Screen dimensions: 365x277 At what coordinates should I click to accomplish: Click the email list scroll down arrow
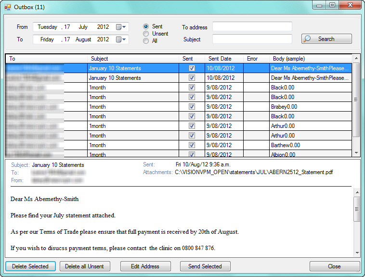(x=356, y=153)
